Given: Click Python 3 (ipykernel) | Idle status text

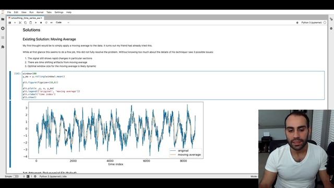Looking at the screenshot, I should [x=53, y=177].
